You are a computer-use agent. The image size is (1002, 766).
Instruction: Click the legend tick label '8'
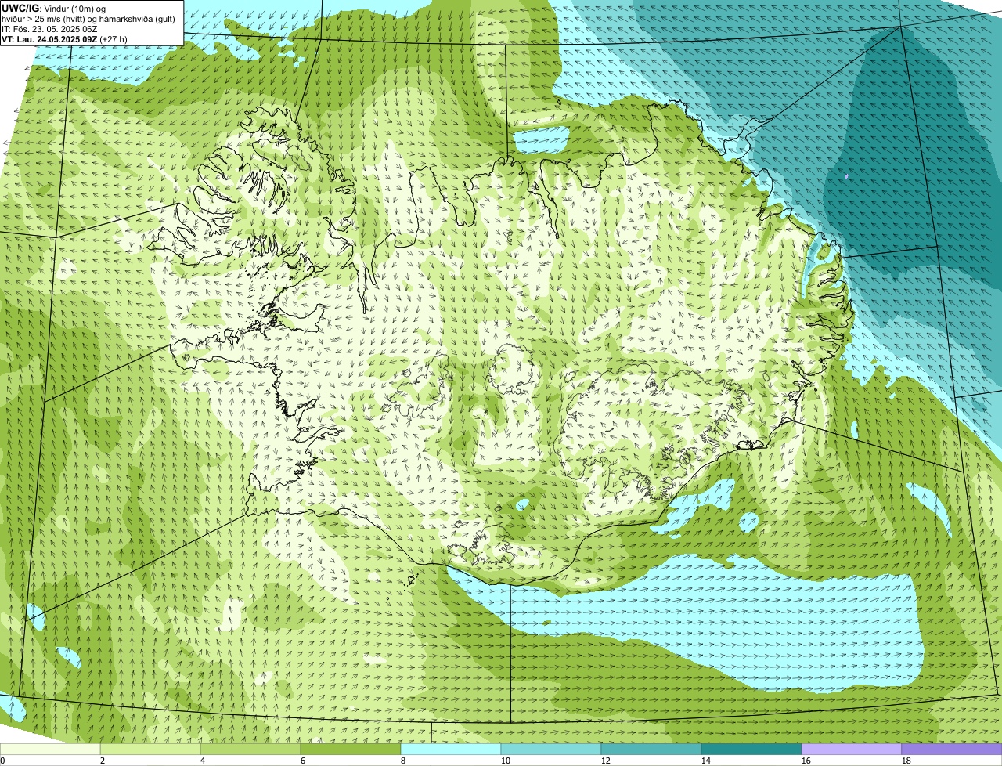click(x=403, y=761)
